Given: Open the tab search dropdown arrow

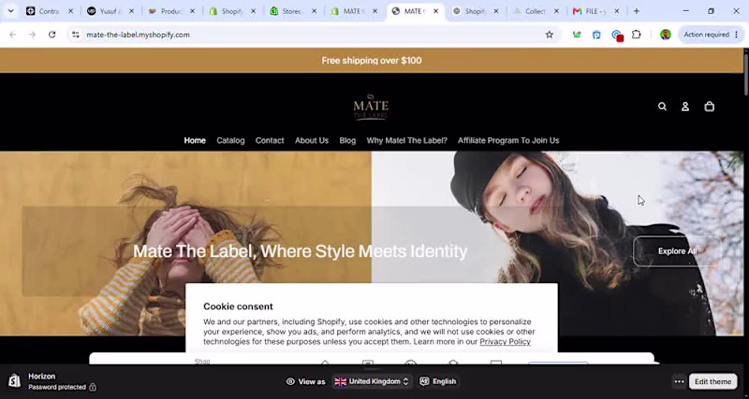Looking at the screenshot, I should pyautogui.click(x=10, y=11).
